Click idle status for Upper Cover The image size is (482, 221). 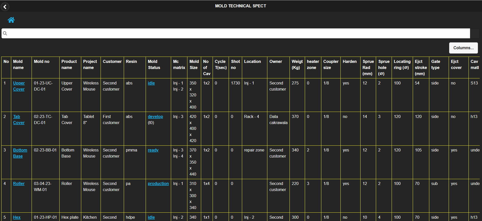point(151,83)
